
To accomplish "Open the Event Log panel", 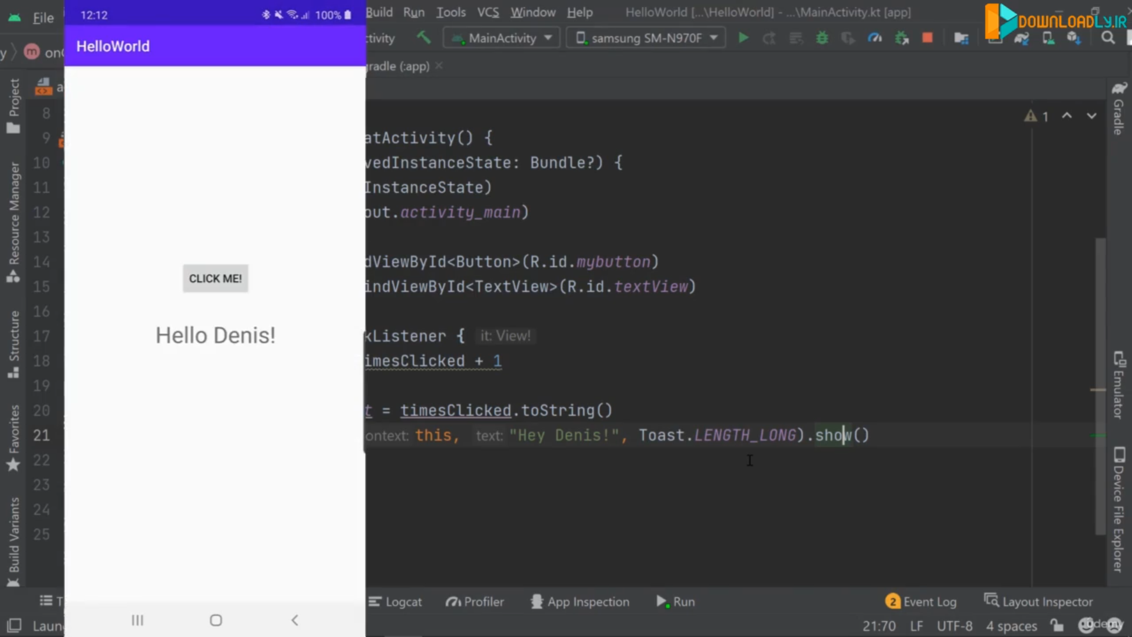I will pos(921,602).
